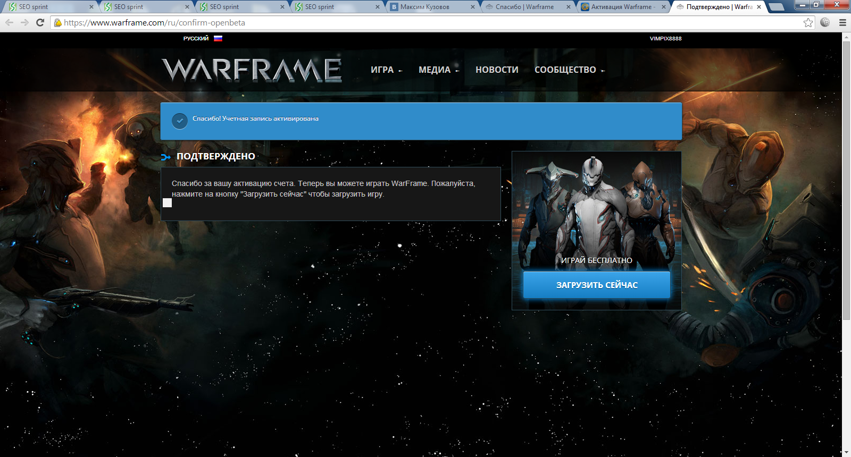Click the scrollbar up arrow
Viewport: 851px width, 457px height.
point(846,37)
